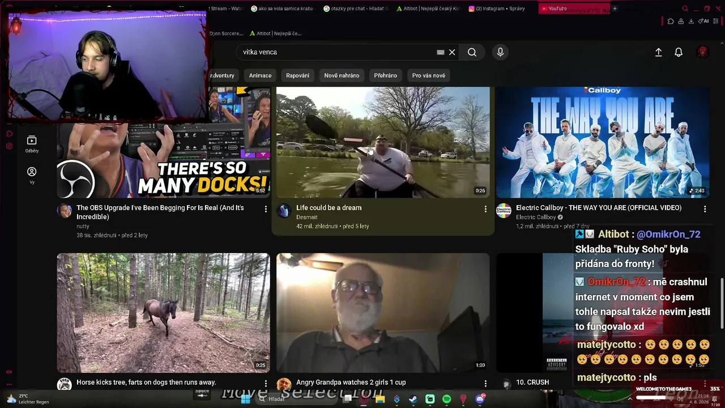Open a new browser tab
The image size is (725, 408).
(x=615, y=8)
